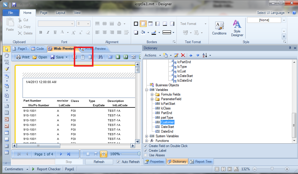
Task: Switch to the Report Tree panel tab
Action: (x=201, y=162)
